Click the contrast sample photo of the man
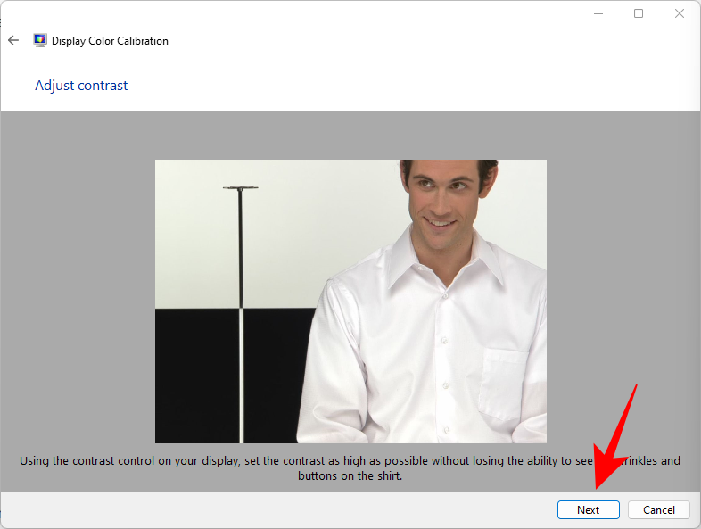This screenshot has width=701, height=529. (x=350, y=302)
